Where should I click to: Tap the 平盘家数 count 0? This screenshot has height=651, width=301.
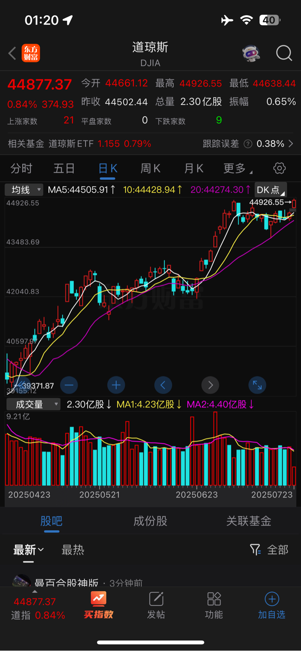coord(145,120)
